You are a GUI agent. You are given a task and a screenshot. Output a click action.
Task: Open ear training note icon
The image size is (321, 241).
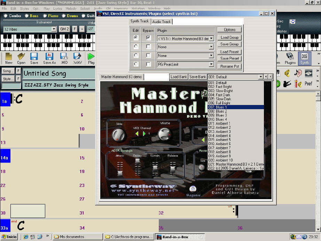(x=298, y=73)
